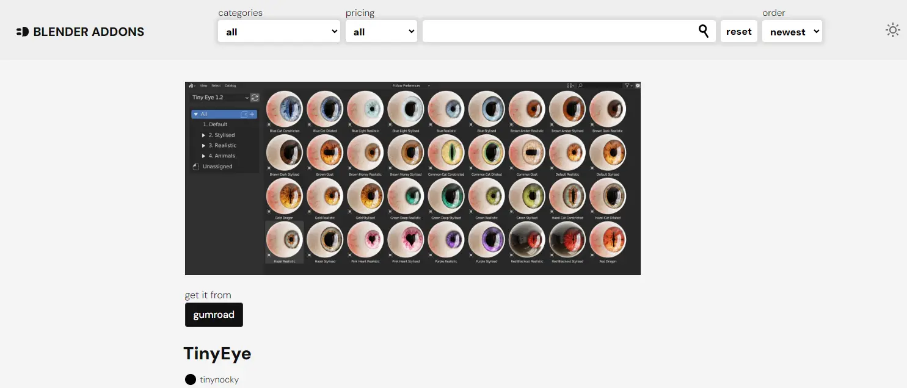Open the order dropdown set to newest
This screenshot has height=388, width=907.
click(x=792, y=32)
